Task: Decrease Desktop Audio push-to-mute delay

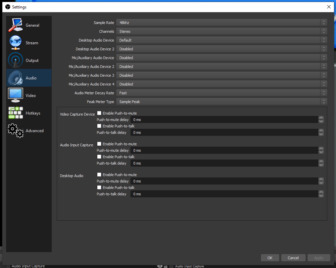Action: coord(321,183)
